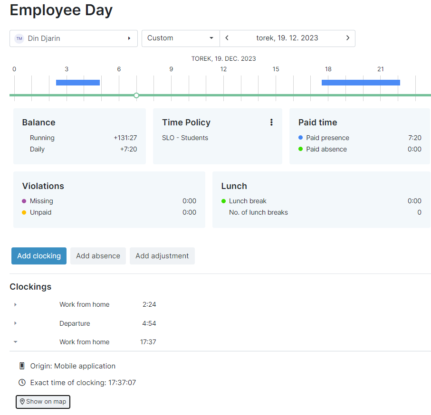Expand the 2:24 Work from home clocking
Viewport: 431px width, 415px height.
coord(15,305)
